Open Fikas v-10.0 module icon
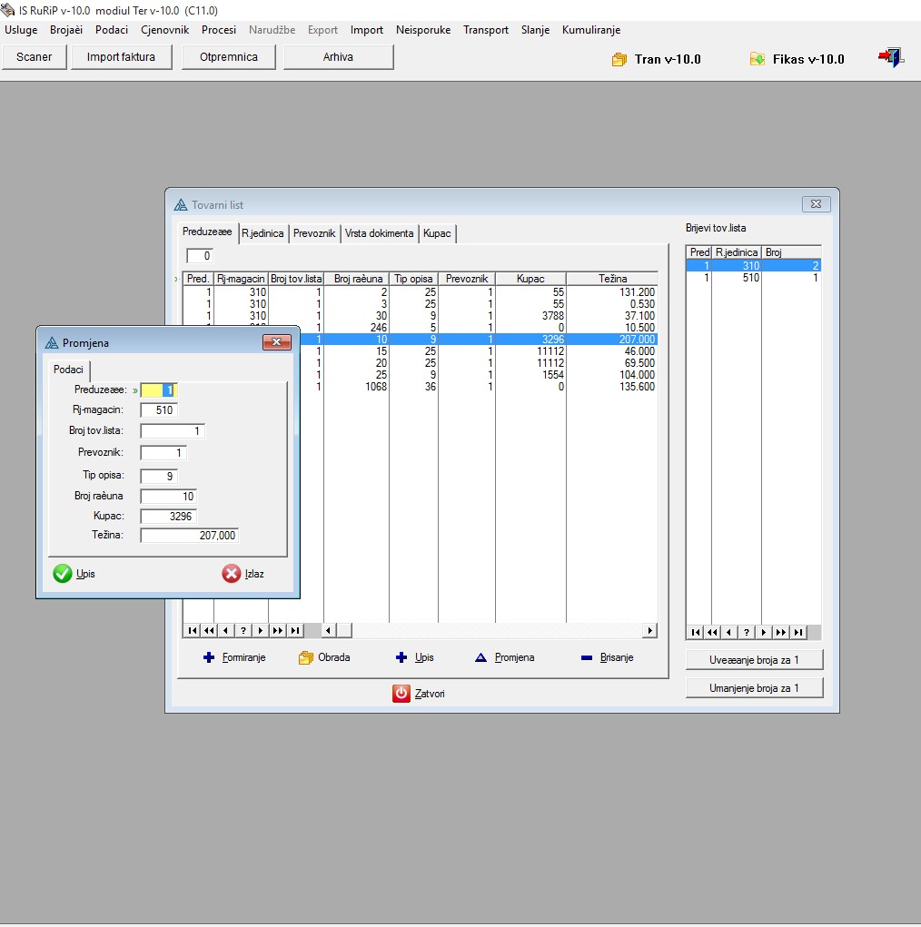The width and height of the screenshot is (921, 927). (758, 59)
